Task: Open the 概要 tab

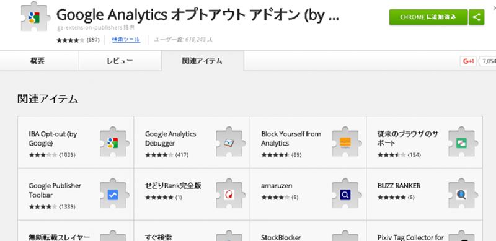Action: 37,61
